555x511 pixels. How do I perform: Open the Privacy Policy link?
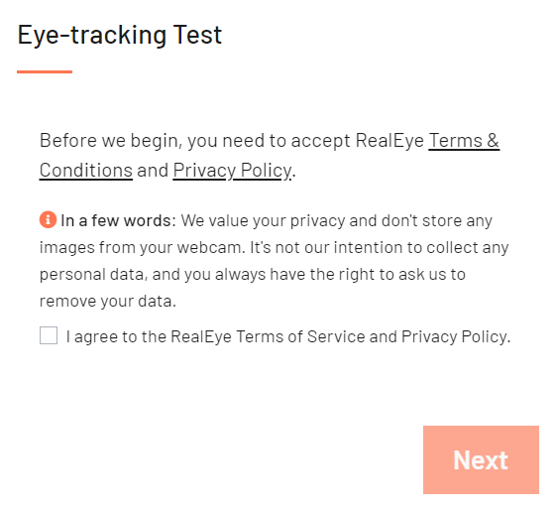[x=233, y=171]
